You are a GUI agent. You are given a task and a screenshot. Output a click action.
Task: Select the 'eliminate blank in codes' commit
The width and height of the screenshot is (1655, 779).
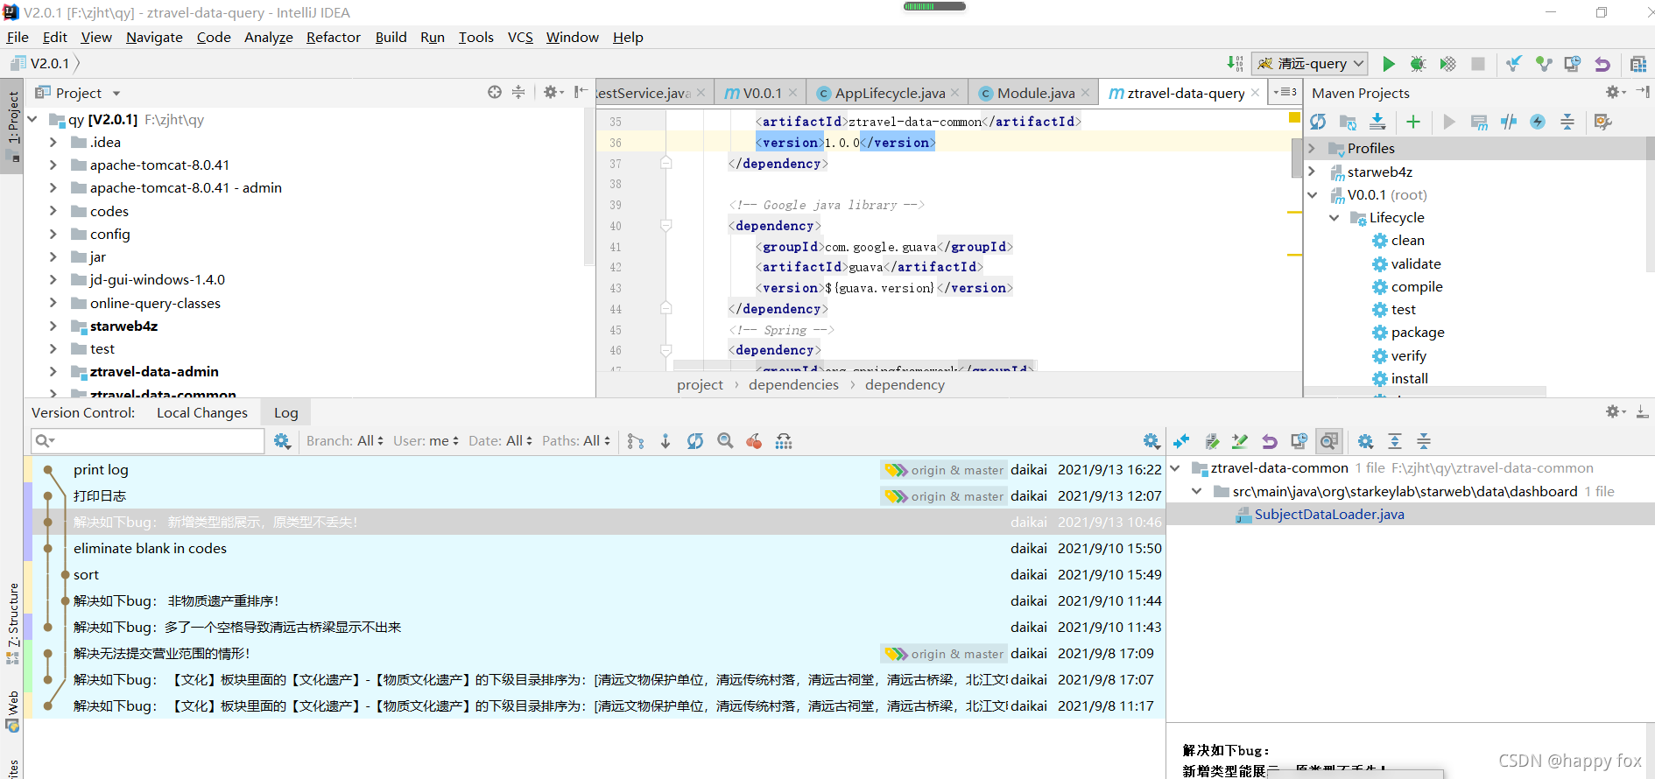click(x=594, y=548)
